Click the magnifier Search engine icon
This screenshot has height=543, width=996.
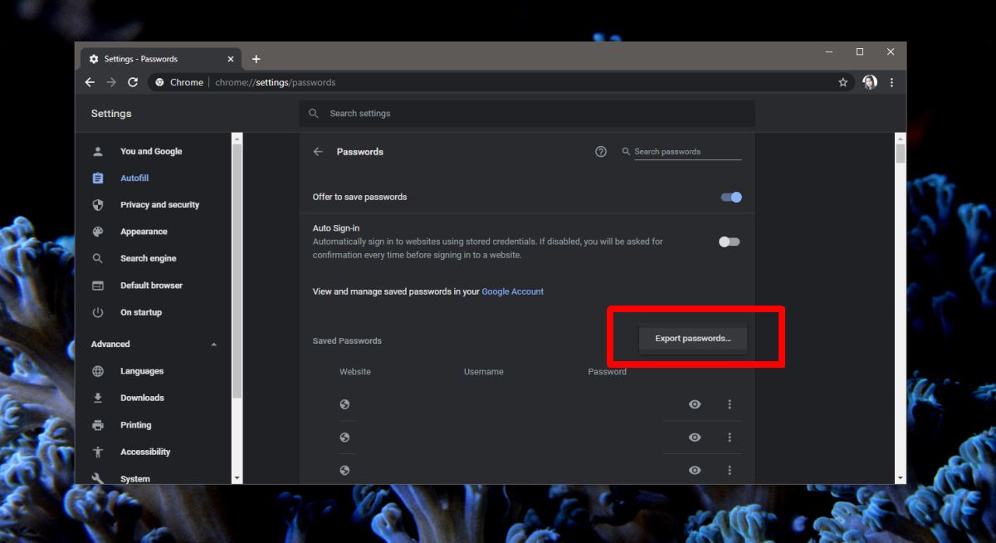pyautogui.click(x=98, y=258)
